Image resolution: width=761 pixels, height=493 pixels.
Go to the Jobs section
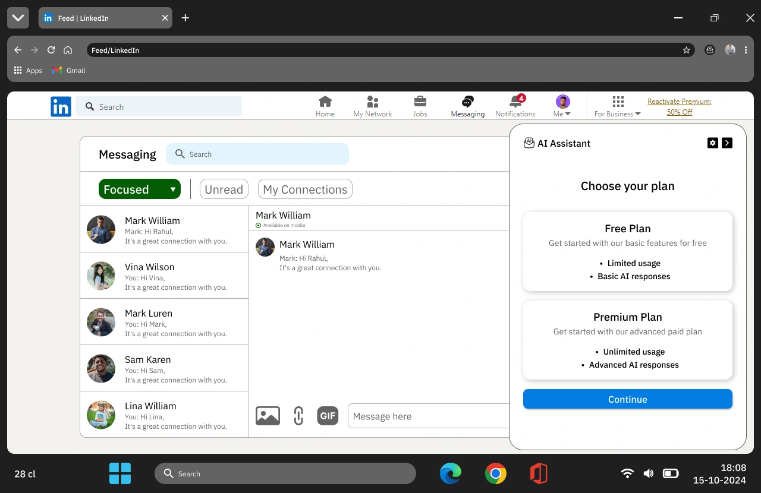[420, 106]
